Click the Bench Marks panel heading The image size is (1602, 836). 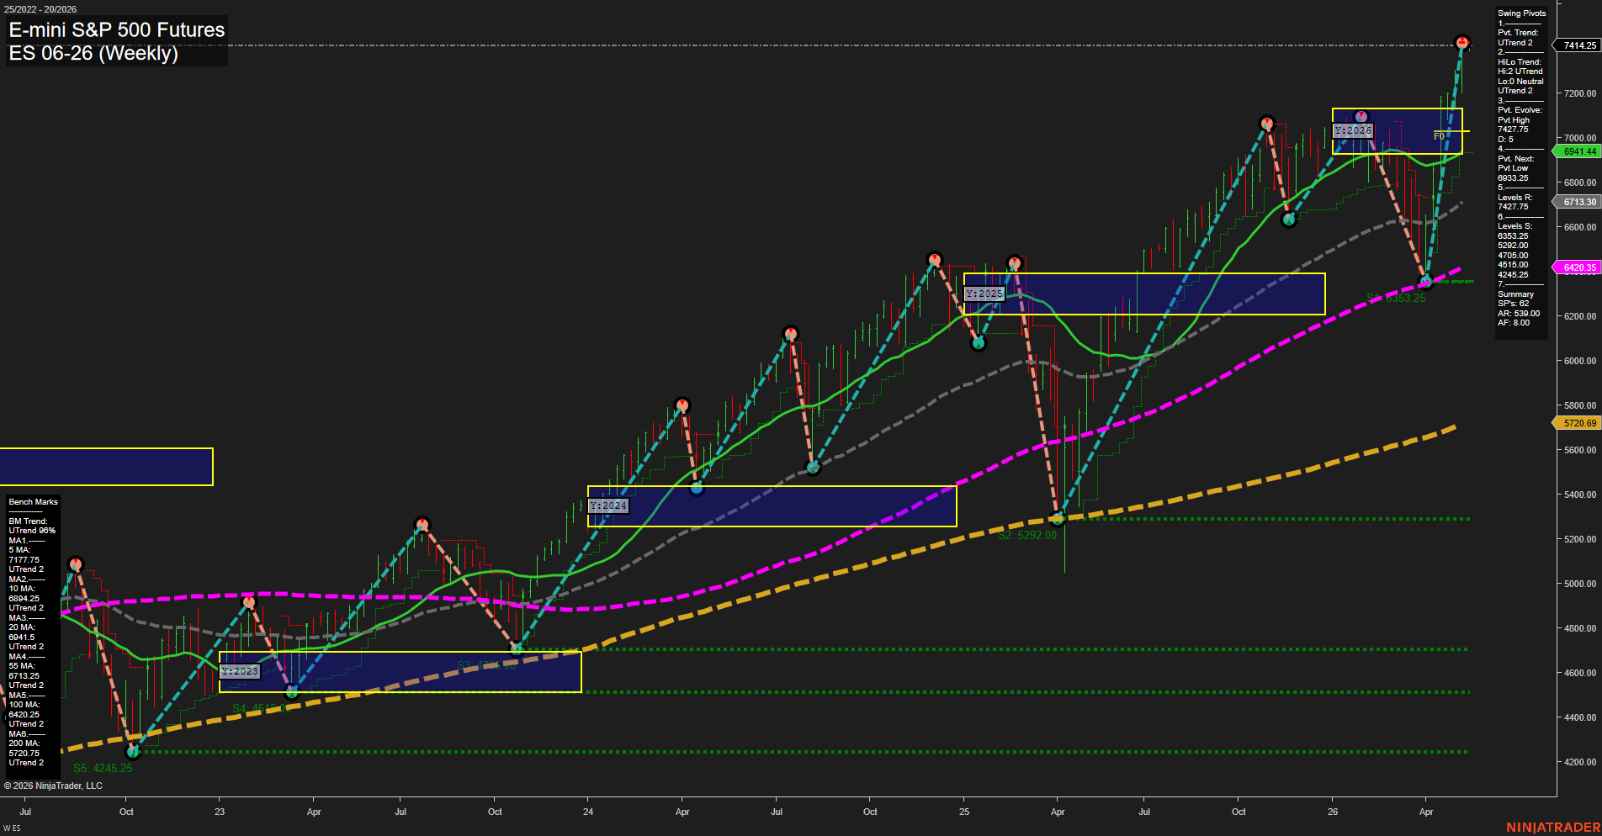34,502
